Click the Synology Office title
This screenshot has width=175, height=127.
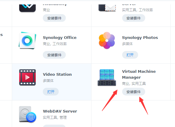pyautogui.click(x=60, y=38)
